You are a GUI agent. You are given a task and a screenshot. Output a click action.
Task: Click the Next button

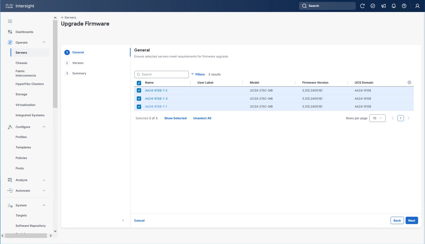click(x=412, y=220)
